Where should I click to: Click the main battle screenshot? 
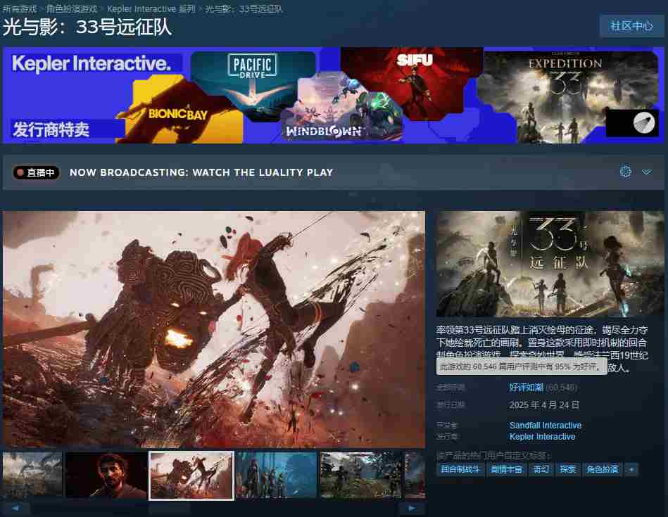click(214, 329)
